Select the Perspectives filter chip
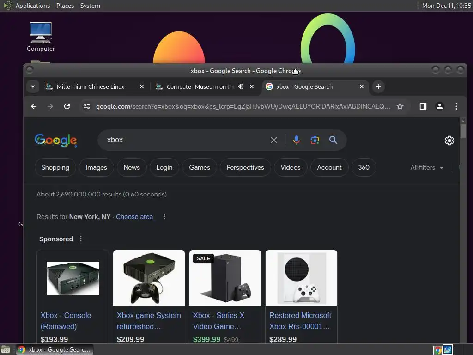Screen dimensions: 473x355 [245, 167]
